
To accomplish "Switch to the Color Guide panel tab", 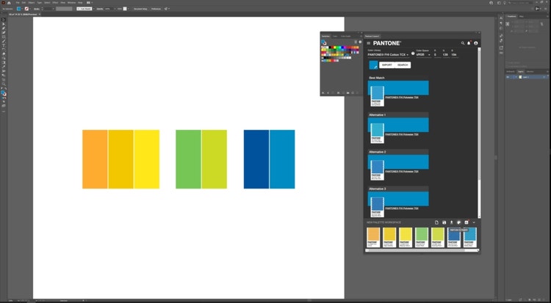I will (346, 36).
